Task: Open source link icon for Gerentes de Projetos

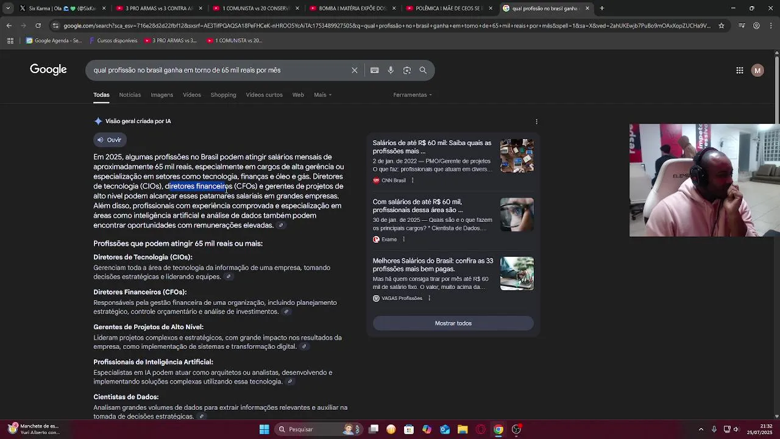Action: pos(304,347)
